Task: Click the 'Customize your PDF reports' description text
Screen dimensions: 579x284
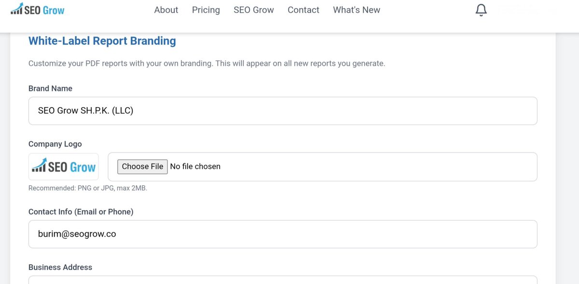Action: 207,64
